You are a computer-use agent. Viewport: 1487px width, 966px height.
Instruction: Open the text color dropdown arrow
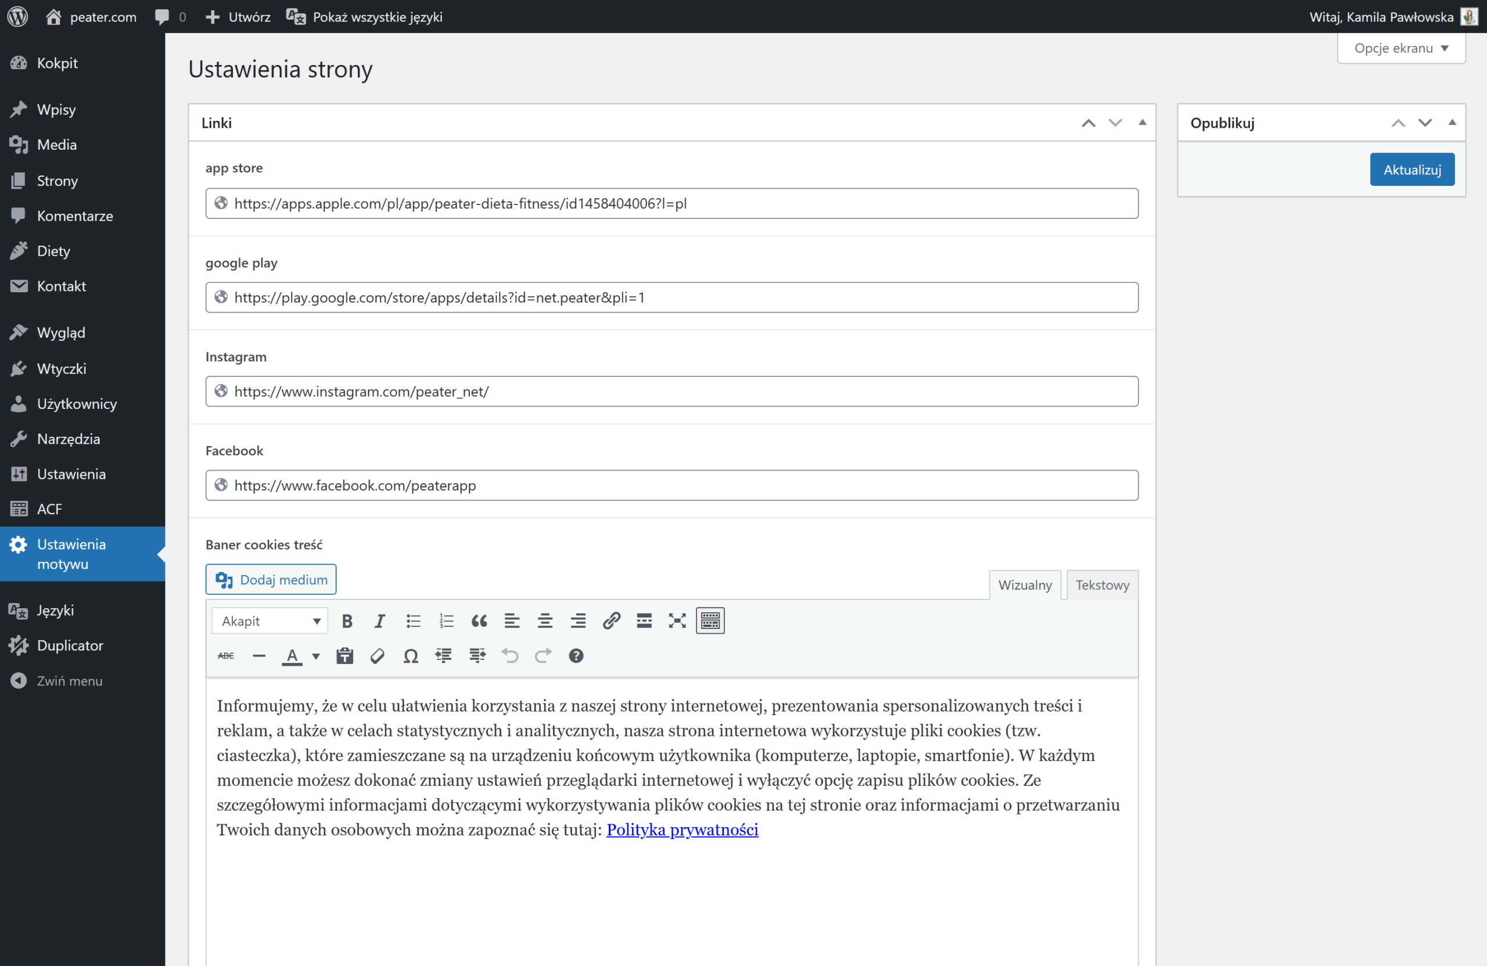(x=316, y=655)
